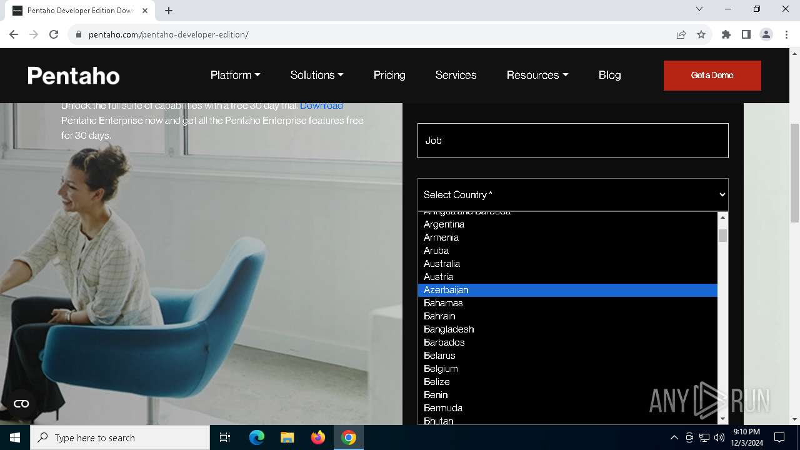Screen dimensions: 800x450
Task: Click the site lock icon in address bar
Action: pos(79,34)
